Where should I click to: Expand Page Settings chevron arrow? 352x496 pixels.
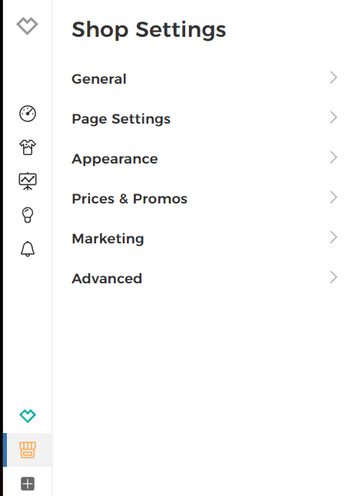334,117
